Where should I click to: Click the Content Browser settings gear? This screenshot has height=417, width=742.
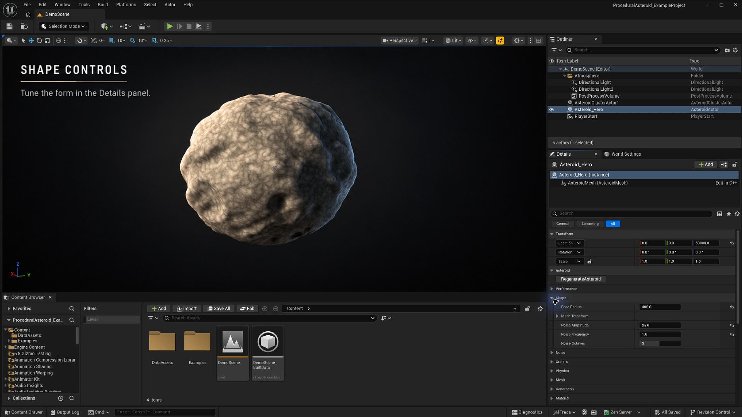[540, 309]
